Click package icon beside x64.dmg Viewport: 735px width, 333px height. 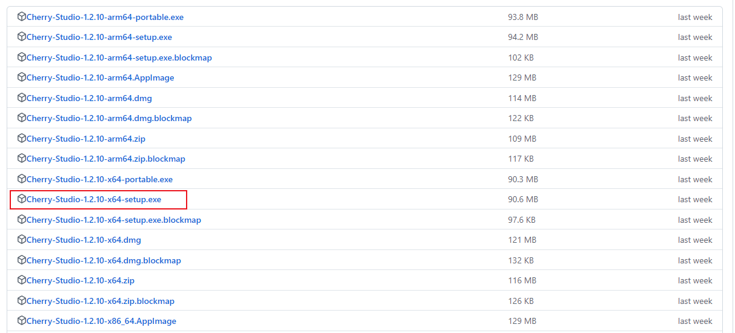(22, 240)
